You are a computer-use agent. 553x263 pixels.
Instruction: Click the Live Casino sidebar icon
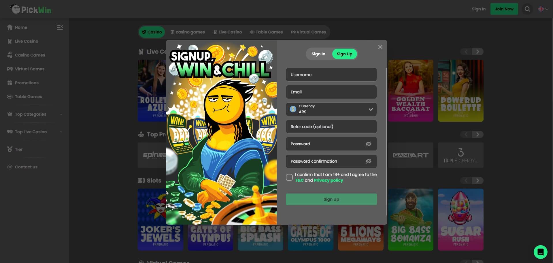(x=10, y=41)
